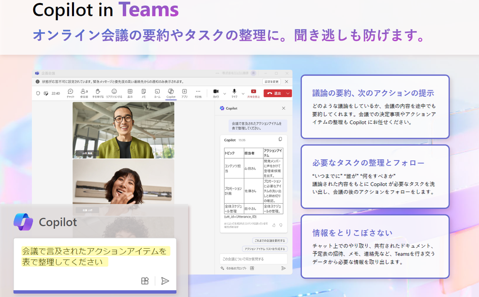
Task: Click the 22:40 meeting timer
Action: tap(56, 93)
